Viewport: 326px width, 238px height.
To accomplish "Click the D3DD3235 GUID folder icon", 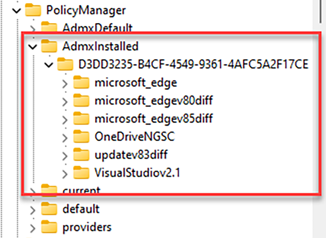I will [x=65, y=64].
